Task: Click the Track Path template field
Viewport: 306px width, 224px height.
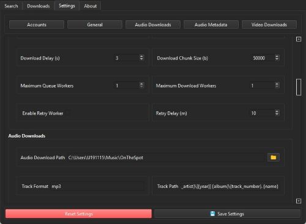Action: pyautogui.click(x=230, y=186)
